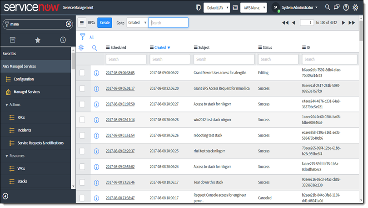Open the connect chat icon in header
The width and height of the screenshot is (368, 208).
[x=337, y=7]
